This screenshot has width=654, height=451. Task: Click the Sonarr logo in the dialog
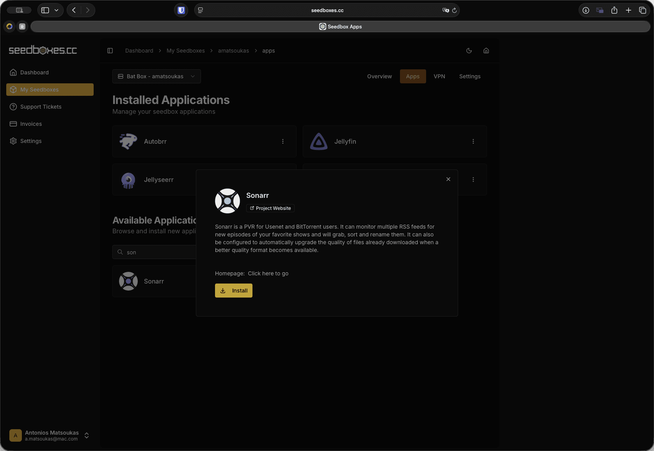point(227,201)
